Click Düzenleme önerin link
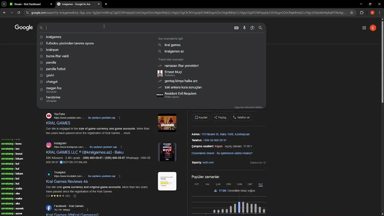Screen dimensions: 384x216 pos(203,153)
